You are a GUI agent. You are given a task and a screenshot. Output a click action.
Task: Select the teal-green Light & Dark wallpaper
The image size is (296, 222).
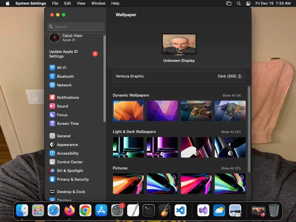click(x=128, y=147)
